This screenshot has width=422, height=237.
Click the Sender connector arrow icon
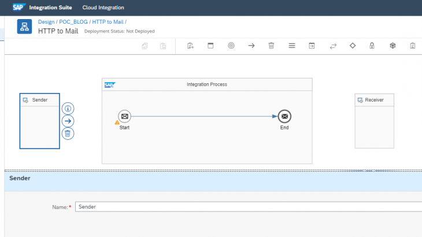[68, 121]
